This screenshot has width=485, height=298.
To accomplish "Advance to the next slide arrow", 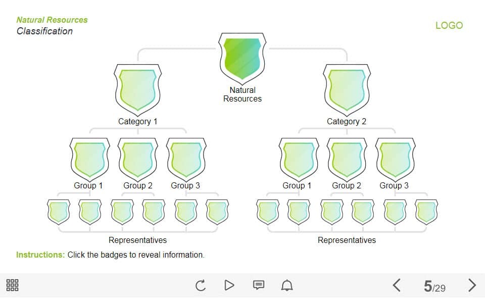I will pos(472,285).
